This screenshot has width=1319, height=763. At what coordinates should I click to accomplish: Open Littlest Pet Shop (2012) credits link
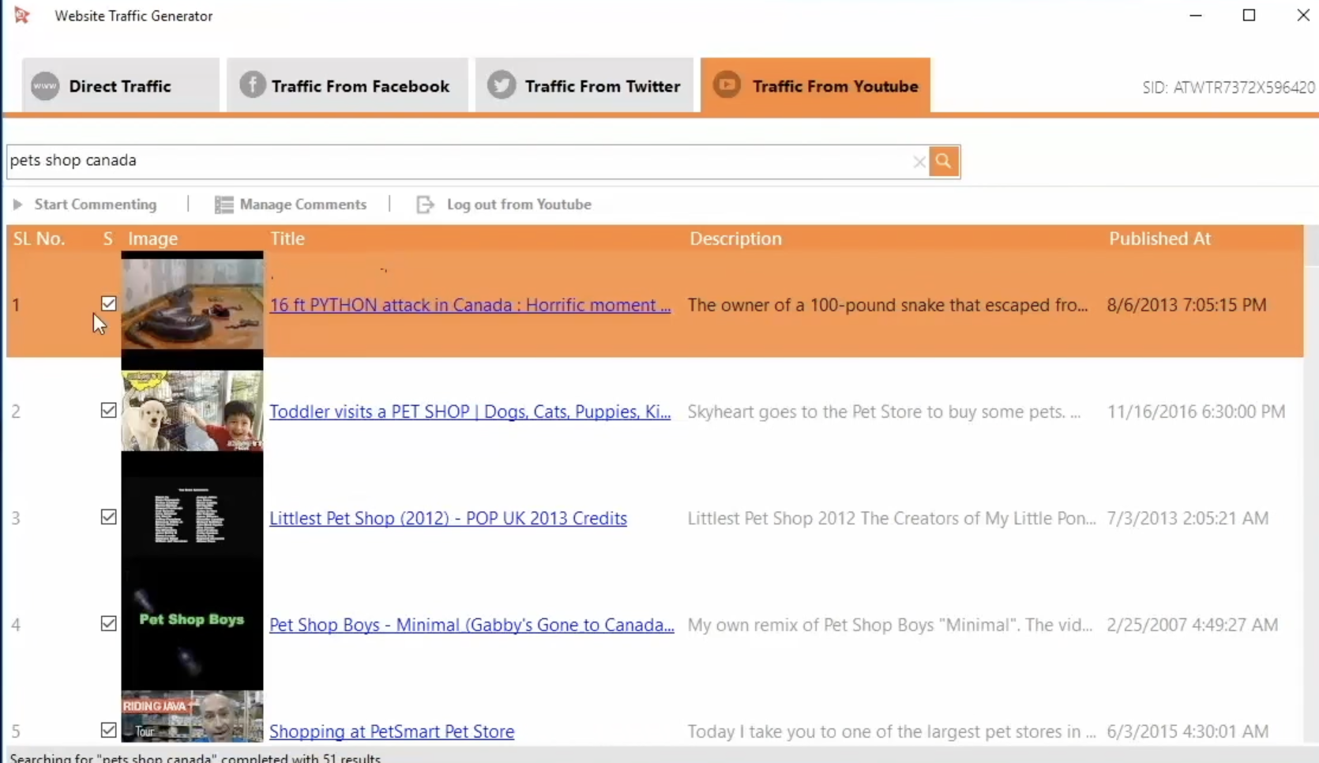(448, 518)
